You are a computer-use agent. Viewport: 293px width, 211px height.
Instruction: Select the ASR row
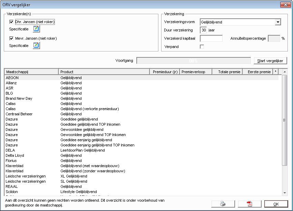[x=141, y=88]
